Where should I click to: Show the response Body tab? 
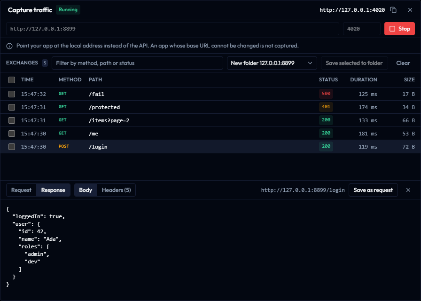coord(86,190)
